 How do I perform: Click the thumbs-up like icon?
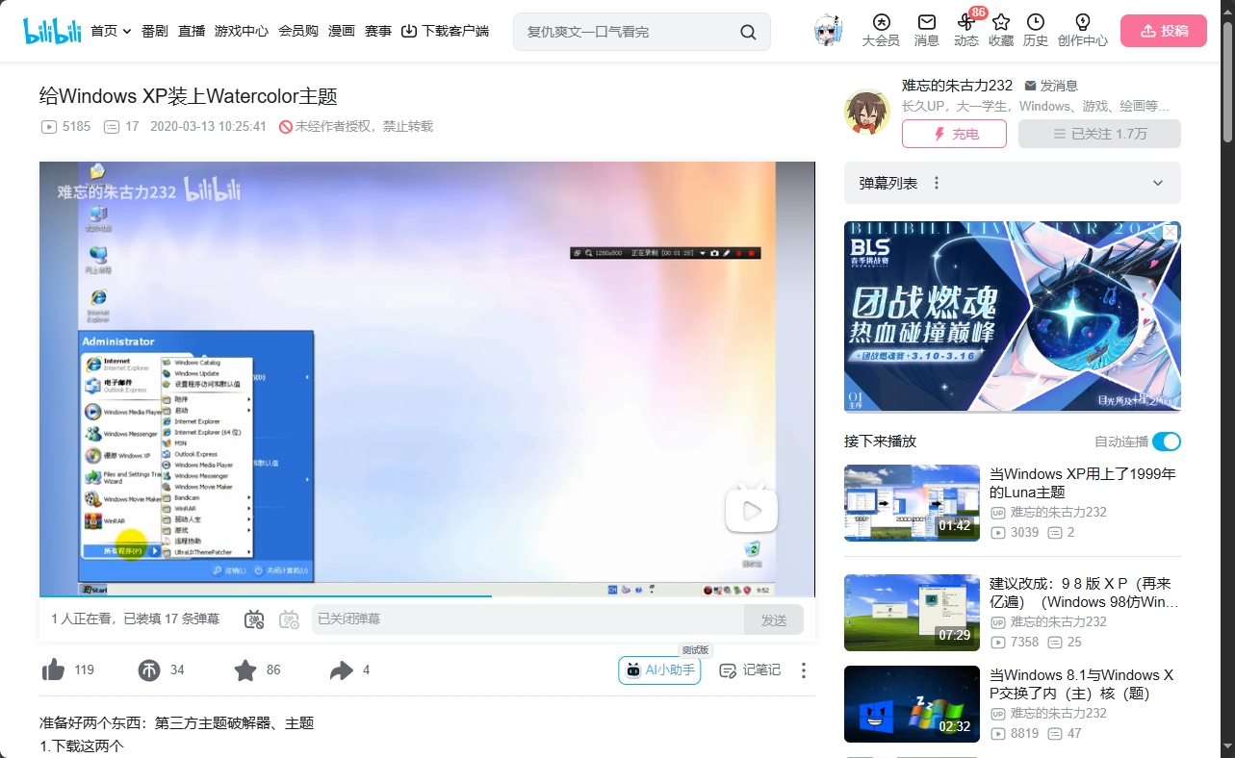click(54, 670)
